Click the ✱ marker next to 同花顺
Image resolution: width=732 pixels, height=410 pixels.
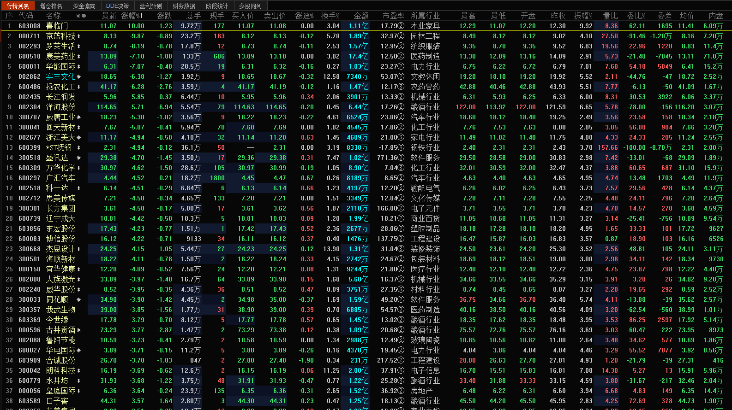79,299
